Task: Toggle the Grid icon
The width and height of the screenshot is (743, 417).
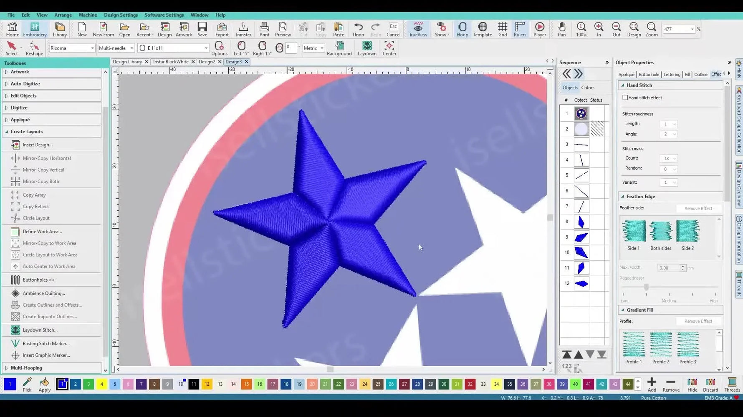Action: coord(503,29)
